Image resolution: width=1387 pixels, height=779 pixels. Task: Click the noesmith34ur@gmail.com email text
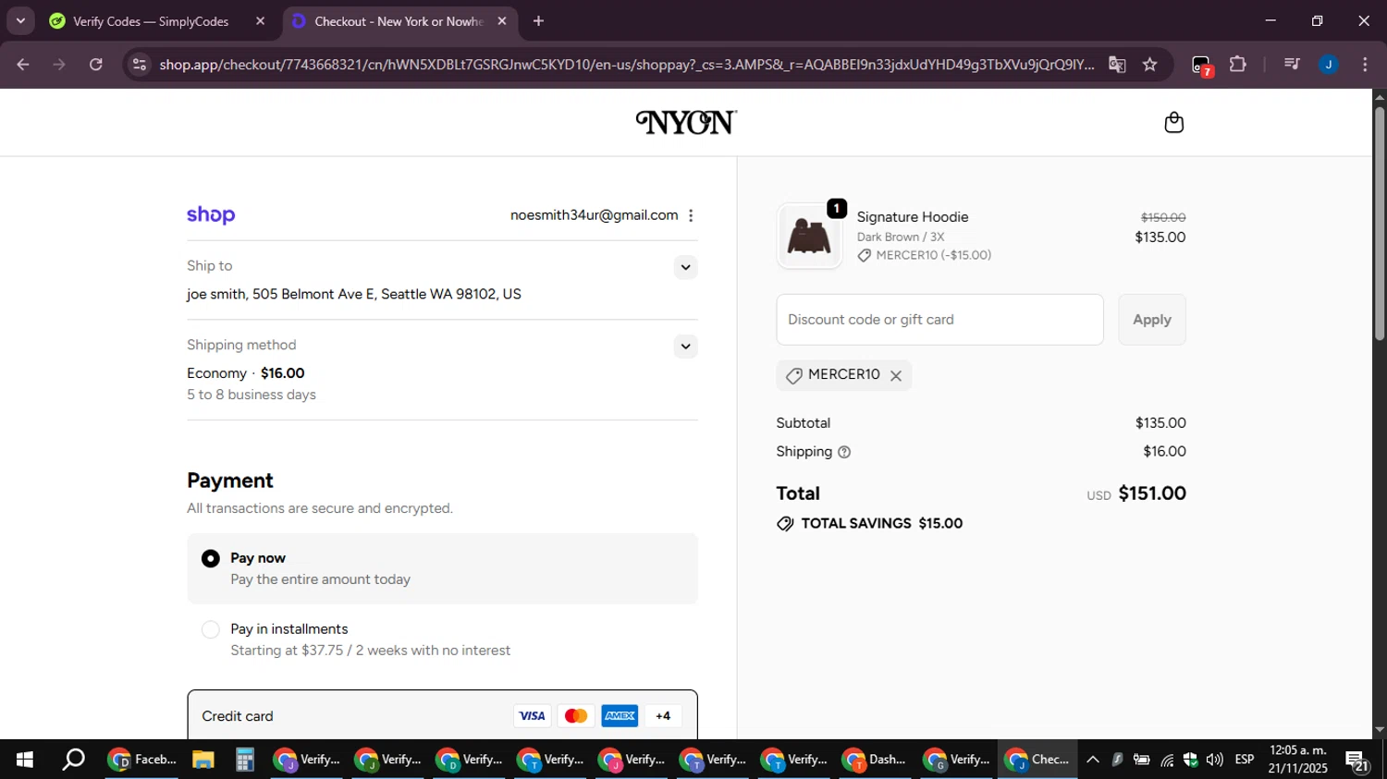[x=594, y=215]
